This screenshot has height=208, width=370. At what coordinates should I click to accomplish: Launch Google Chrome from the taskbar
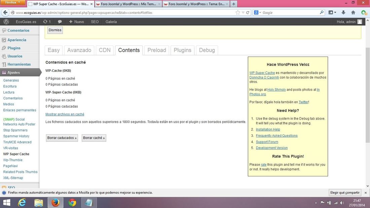(x=72, y=203)
